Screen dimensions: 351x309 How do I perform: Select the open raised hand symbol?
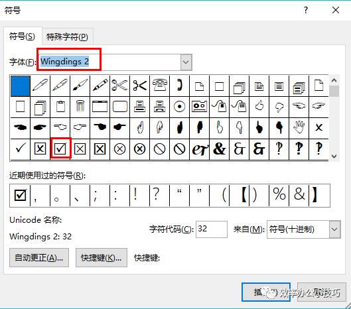pos(299,127)
